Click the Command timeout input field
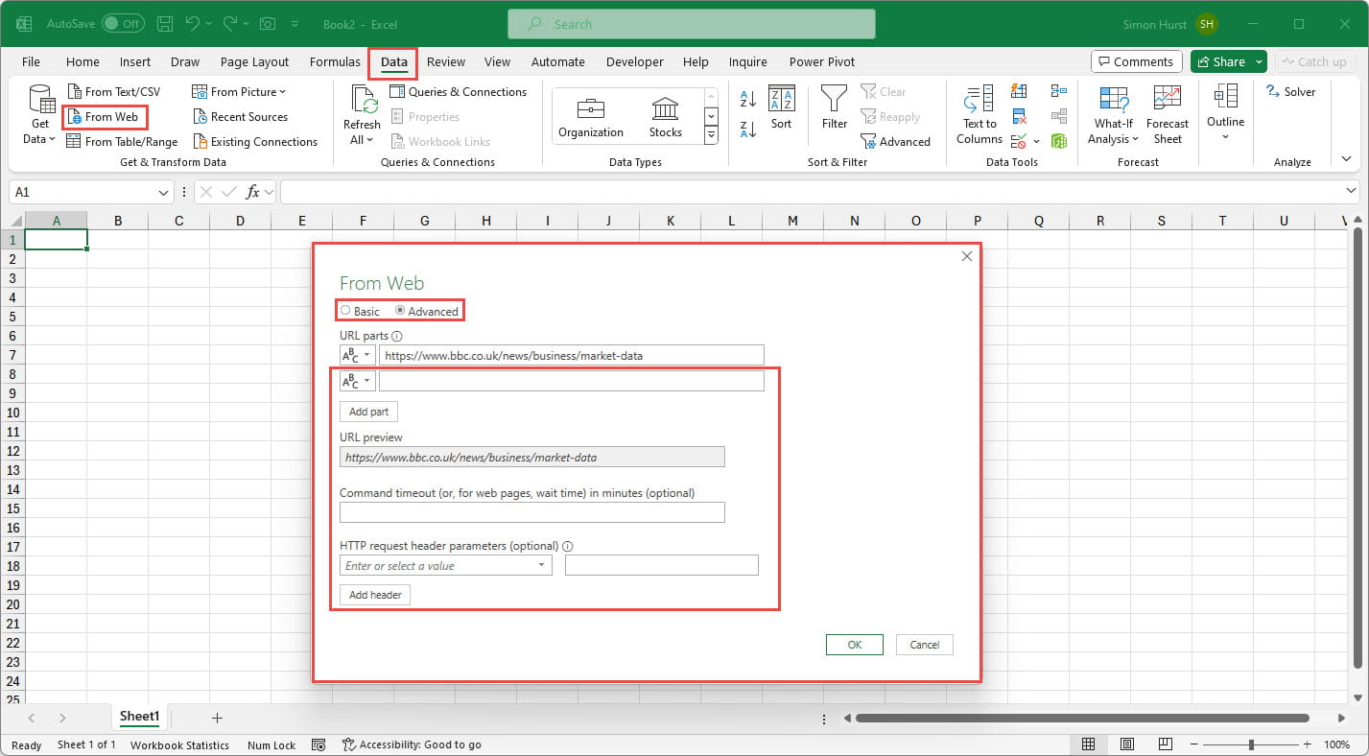 click(531, 512)
